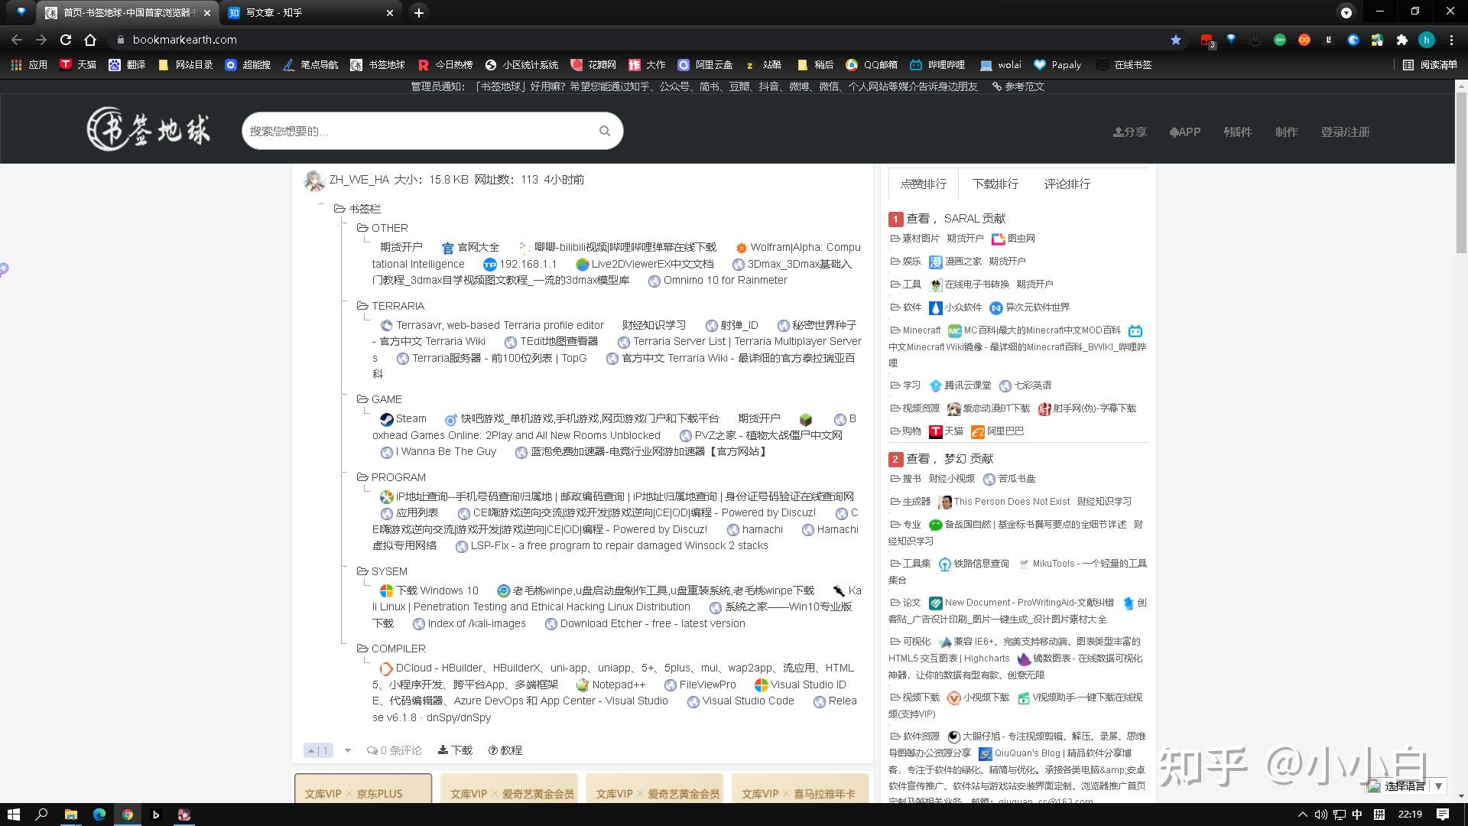Open 翻译 bookmark in bookmarks bar
The image size is (1468, 826).
pyautogui.click(x=127, y=65)
